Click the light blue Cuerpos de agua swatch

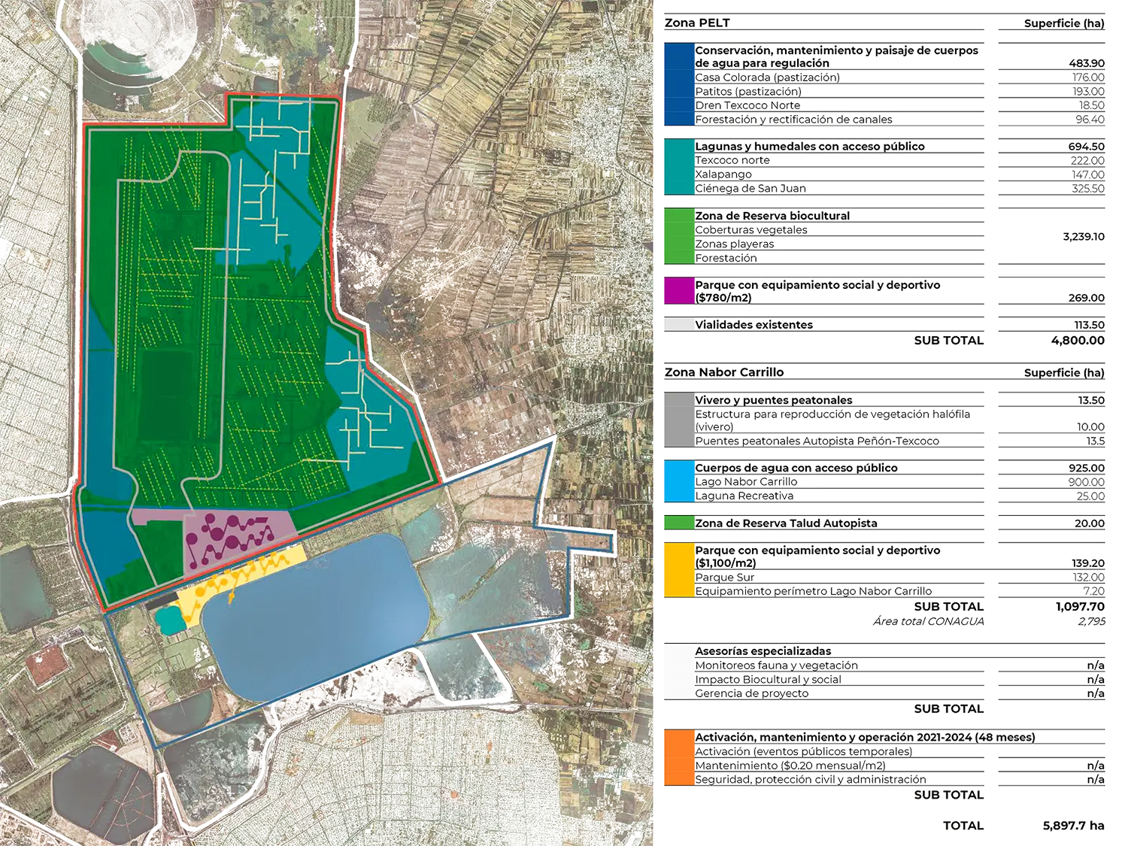[678, 482]
